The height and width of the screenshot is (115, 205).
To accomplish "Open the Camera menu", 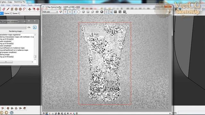I will pyautogui.click(x=16, y=5).
